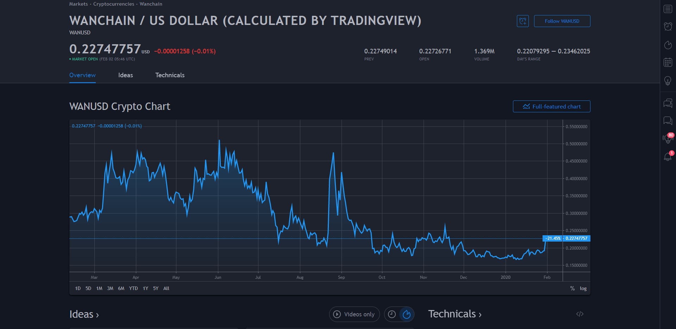
Task: Expand the Technicals section heading
Action: [455, 314]
